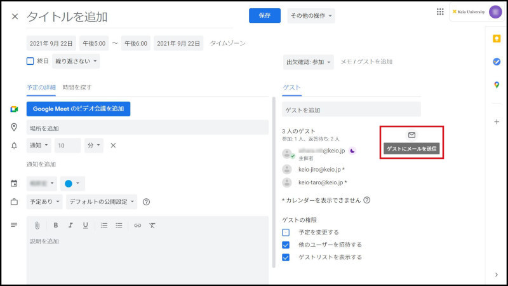Uncheck 他のユーザーを招待する permission
Image resolution: width=508 pixels, height=286 pixels.
(x=286, y=245)
